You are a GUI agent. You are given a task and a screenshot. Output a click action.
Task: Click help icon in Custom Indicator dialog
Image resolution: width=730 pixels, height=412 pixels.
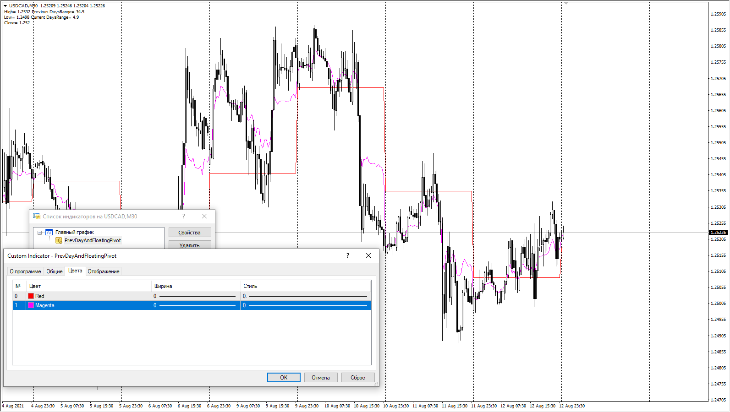pos(347,256)
